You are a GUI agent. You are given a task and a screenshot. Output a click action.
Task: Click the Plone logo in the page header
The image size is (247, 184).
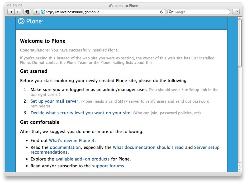30,21
